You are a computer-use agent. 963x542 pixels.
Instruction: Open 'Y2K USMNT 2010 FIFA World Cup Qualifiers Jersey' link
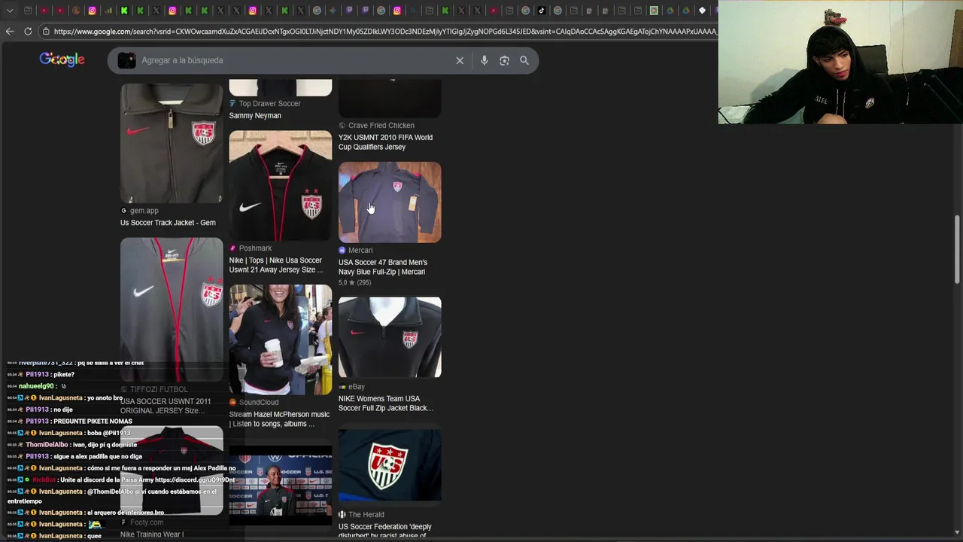(385, 142)
